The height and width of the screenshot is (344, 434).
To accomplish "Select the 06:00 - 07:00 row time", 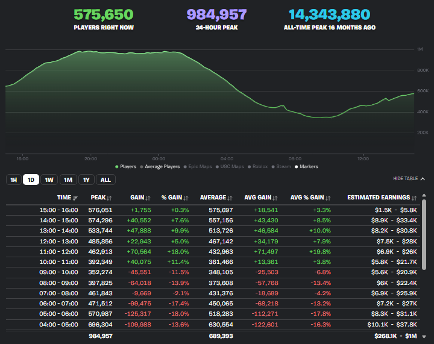I will pos(58,304).
